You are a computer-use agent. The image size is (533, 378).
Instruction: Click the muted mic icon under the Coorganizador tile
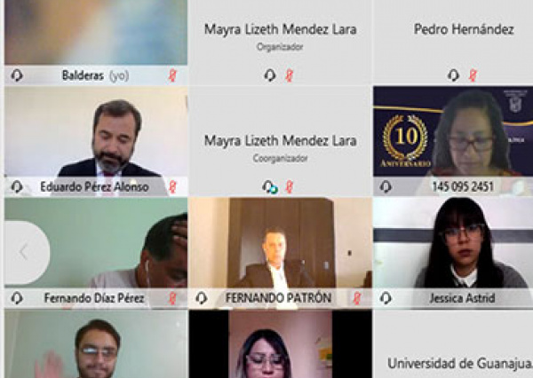coord(290,186)
